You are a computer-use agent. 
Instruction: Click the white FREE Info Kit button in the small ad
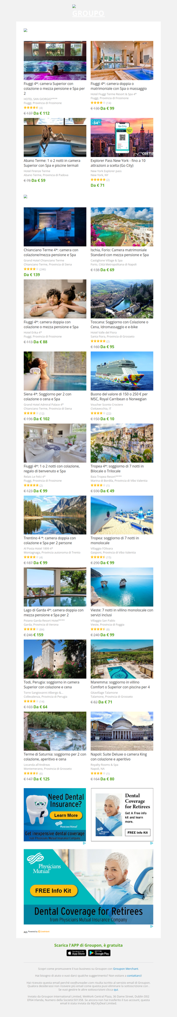click(138, 832)
